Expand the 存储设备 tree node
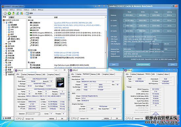 (x=4, y=56)
